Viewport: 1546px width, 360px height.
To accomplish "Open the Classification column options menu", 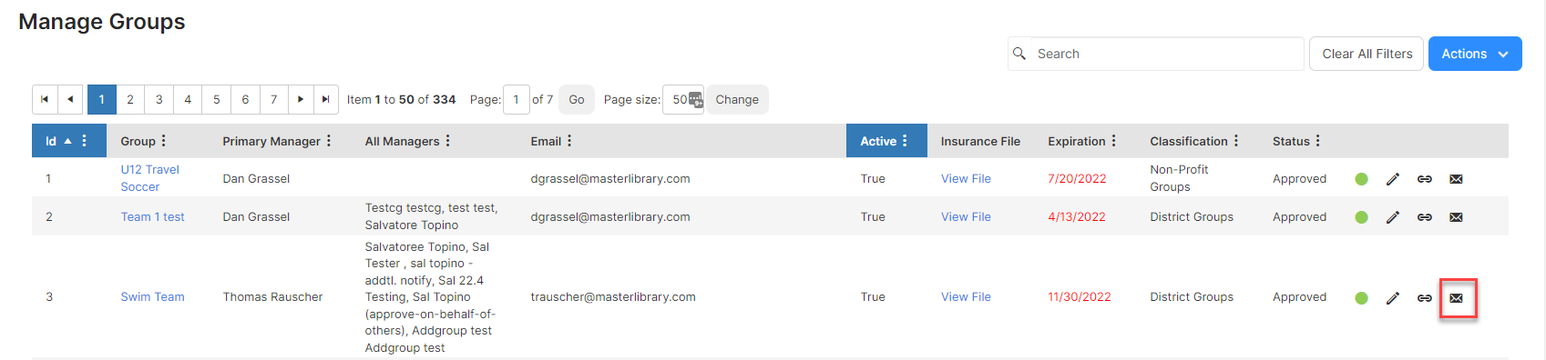I will (1235, 141).
